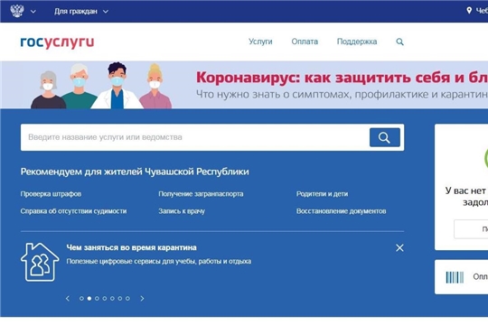The width and height of the screenshot is (488, 325).
Task: Go to next slide with right arrow
Action: tap(142, 298)
